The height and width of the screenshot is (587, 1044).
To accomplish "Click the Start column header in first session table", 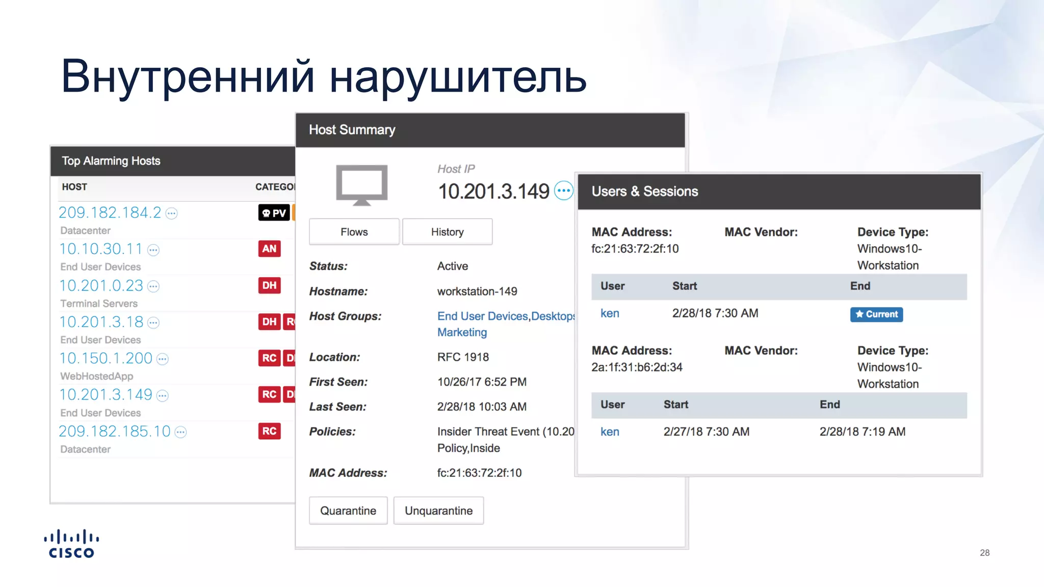I will pos(685,286).
